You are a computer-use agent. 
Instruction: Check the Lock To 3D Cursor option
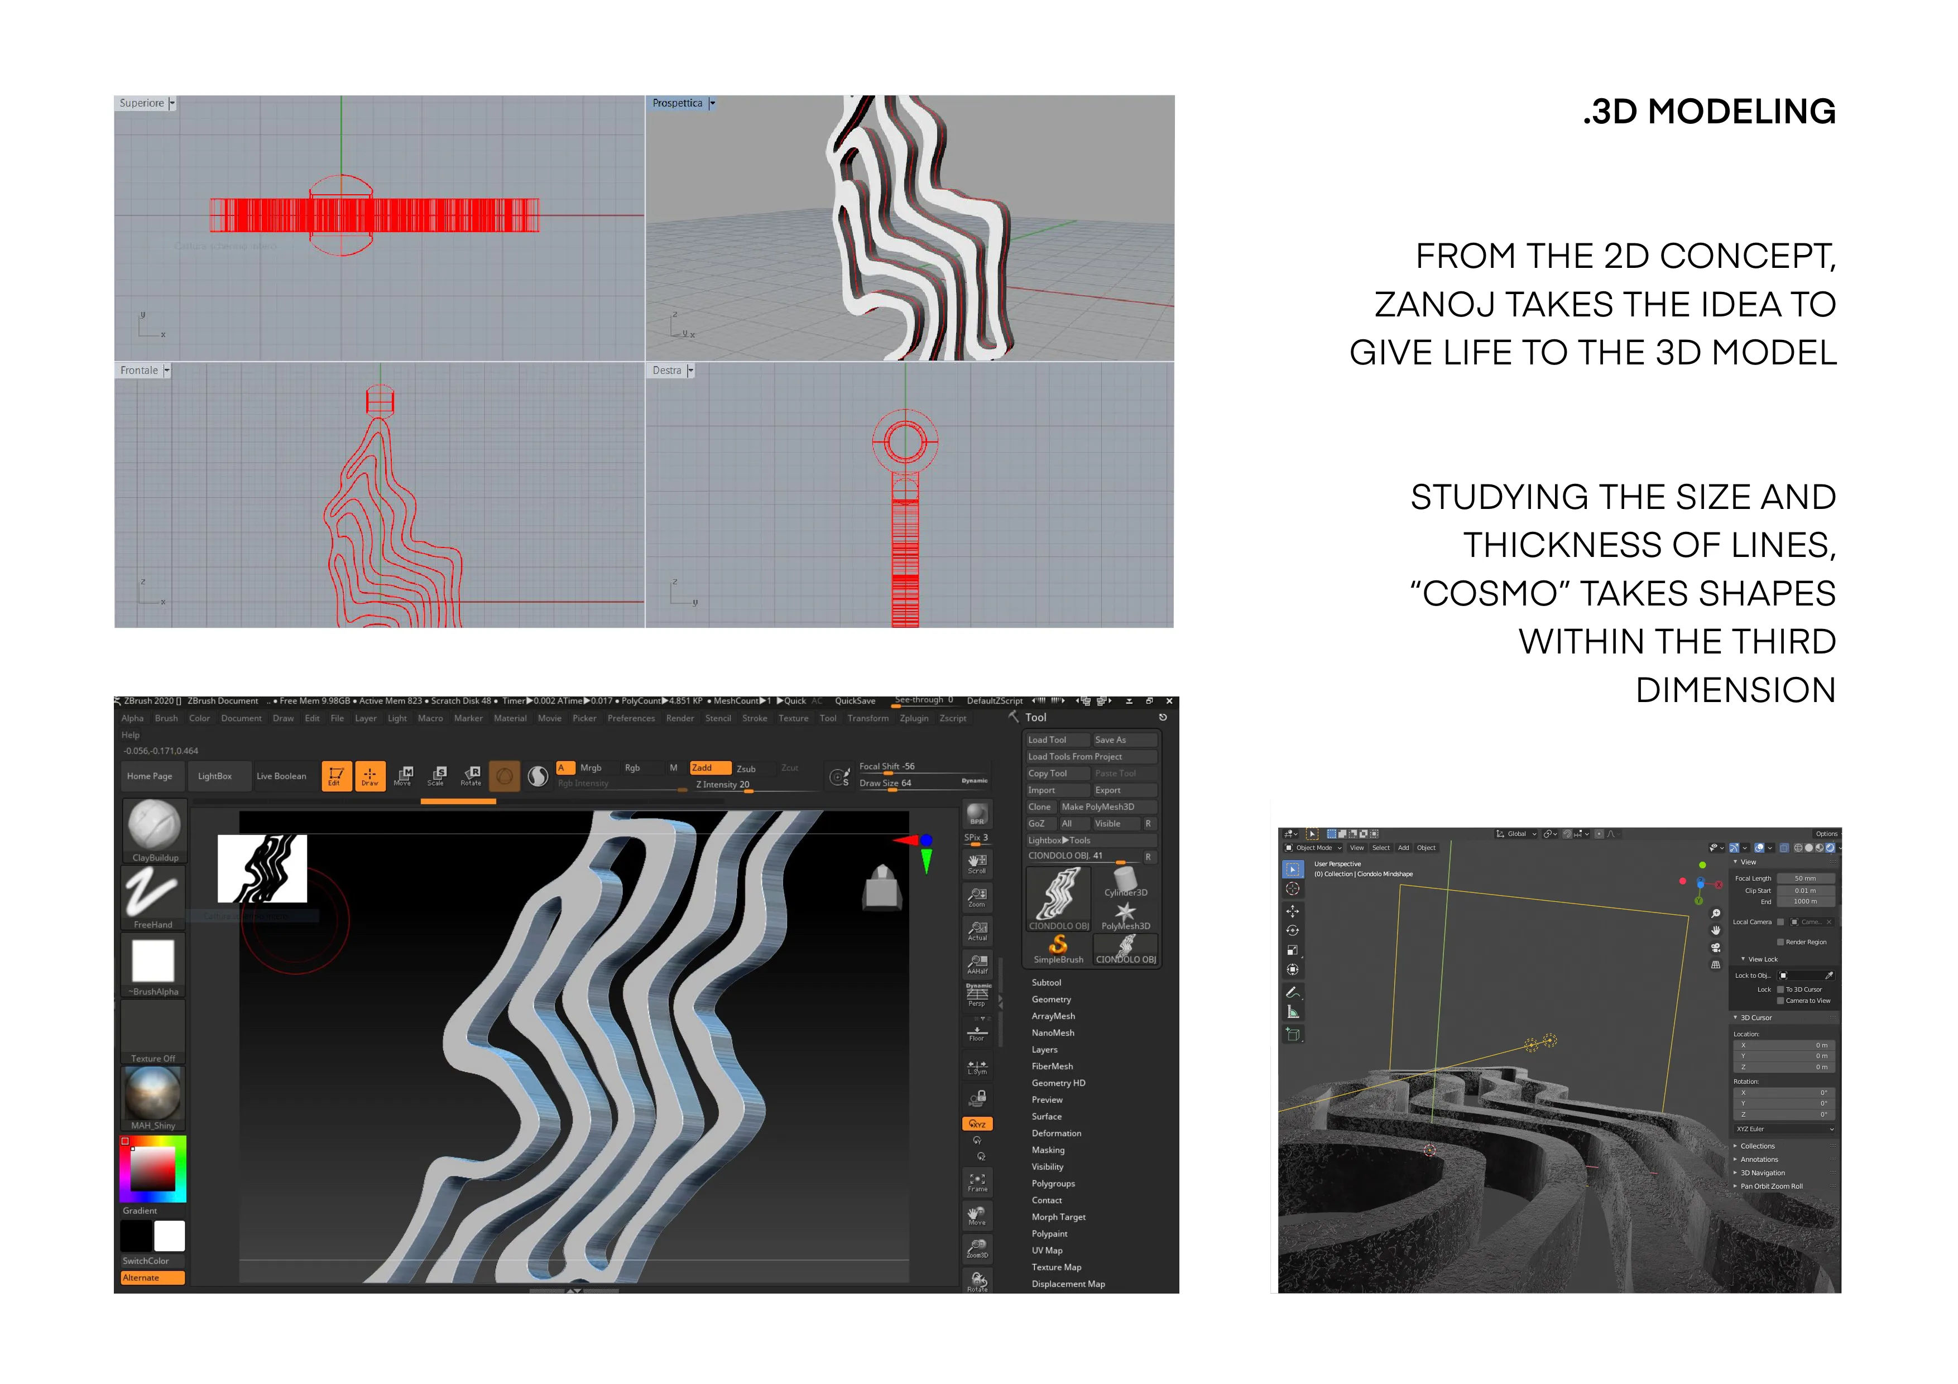pyautogui.click(x=1781, y=989)
